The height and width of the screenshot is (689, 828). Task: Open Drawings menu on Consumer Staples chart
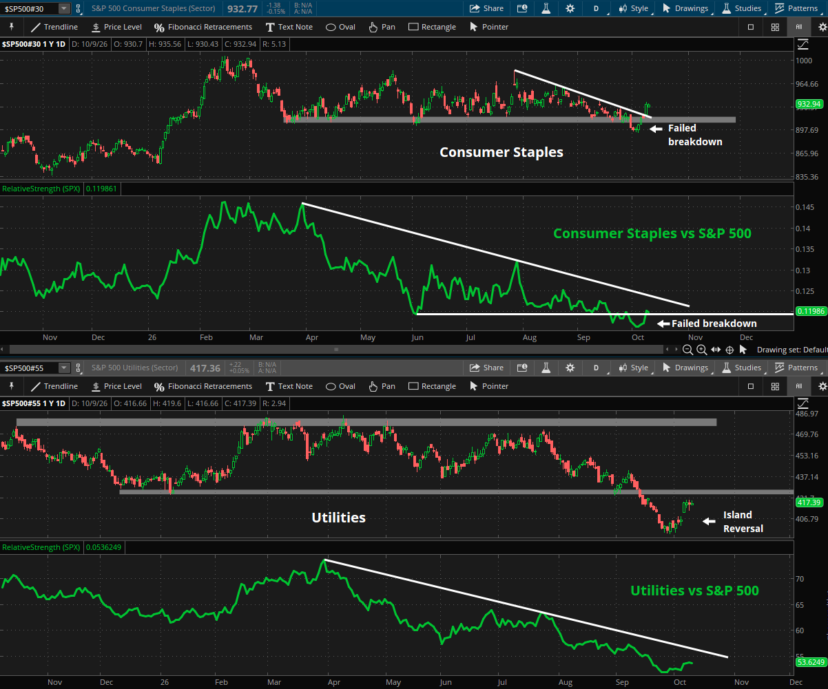pyautogui.click(x=685, y=8)
